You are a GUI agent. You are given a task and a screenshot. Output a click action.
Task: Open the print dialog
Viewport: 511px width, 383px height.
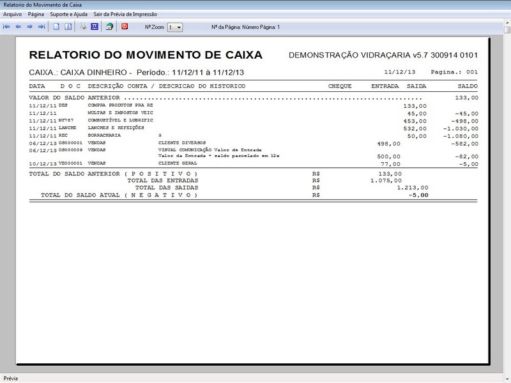84,26
